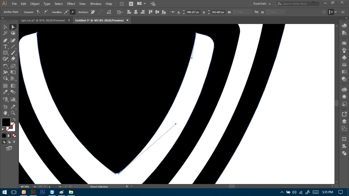Click the Fill color swatch

click(x=6, y=122)
